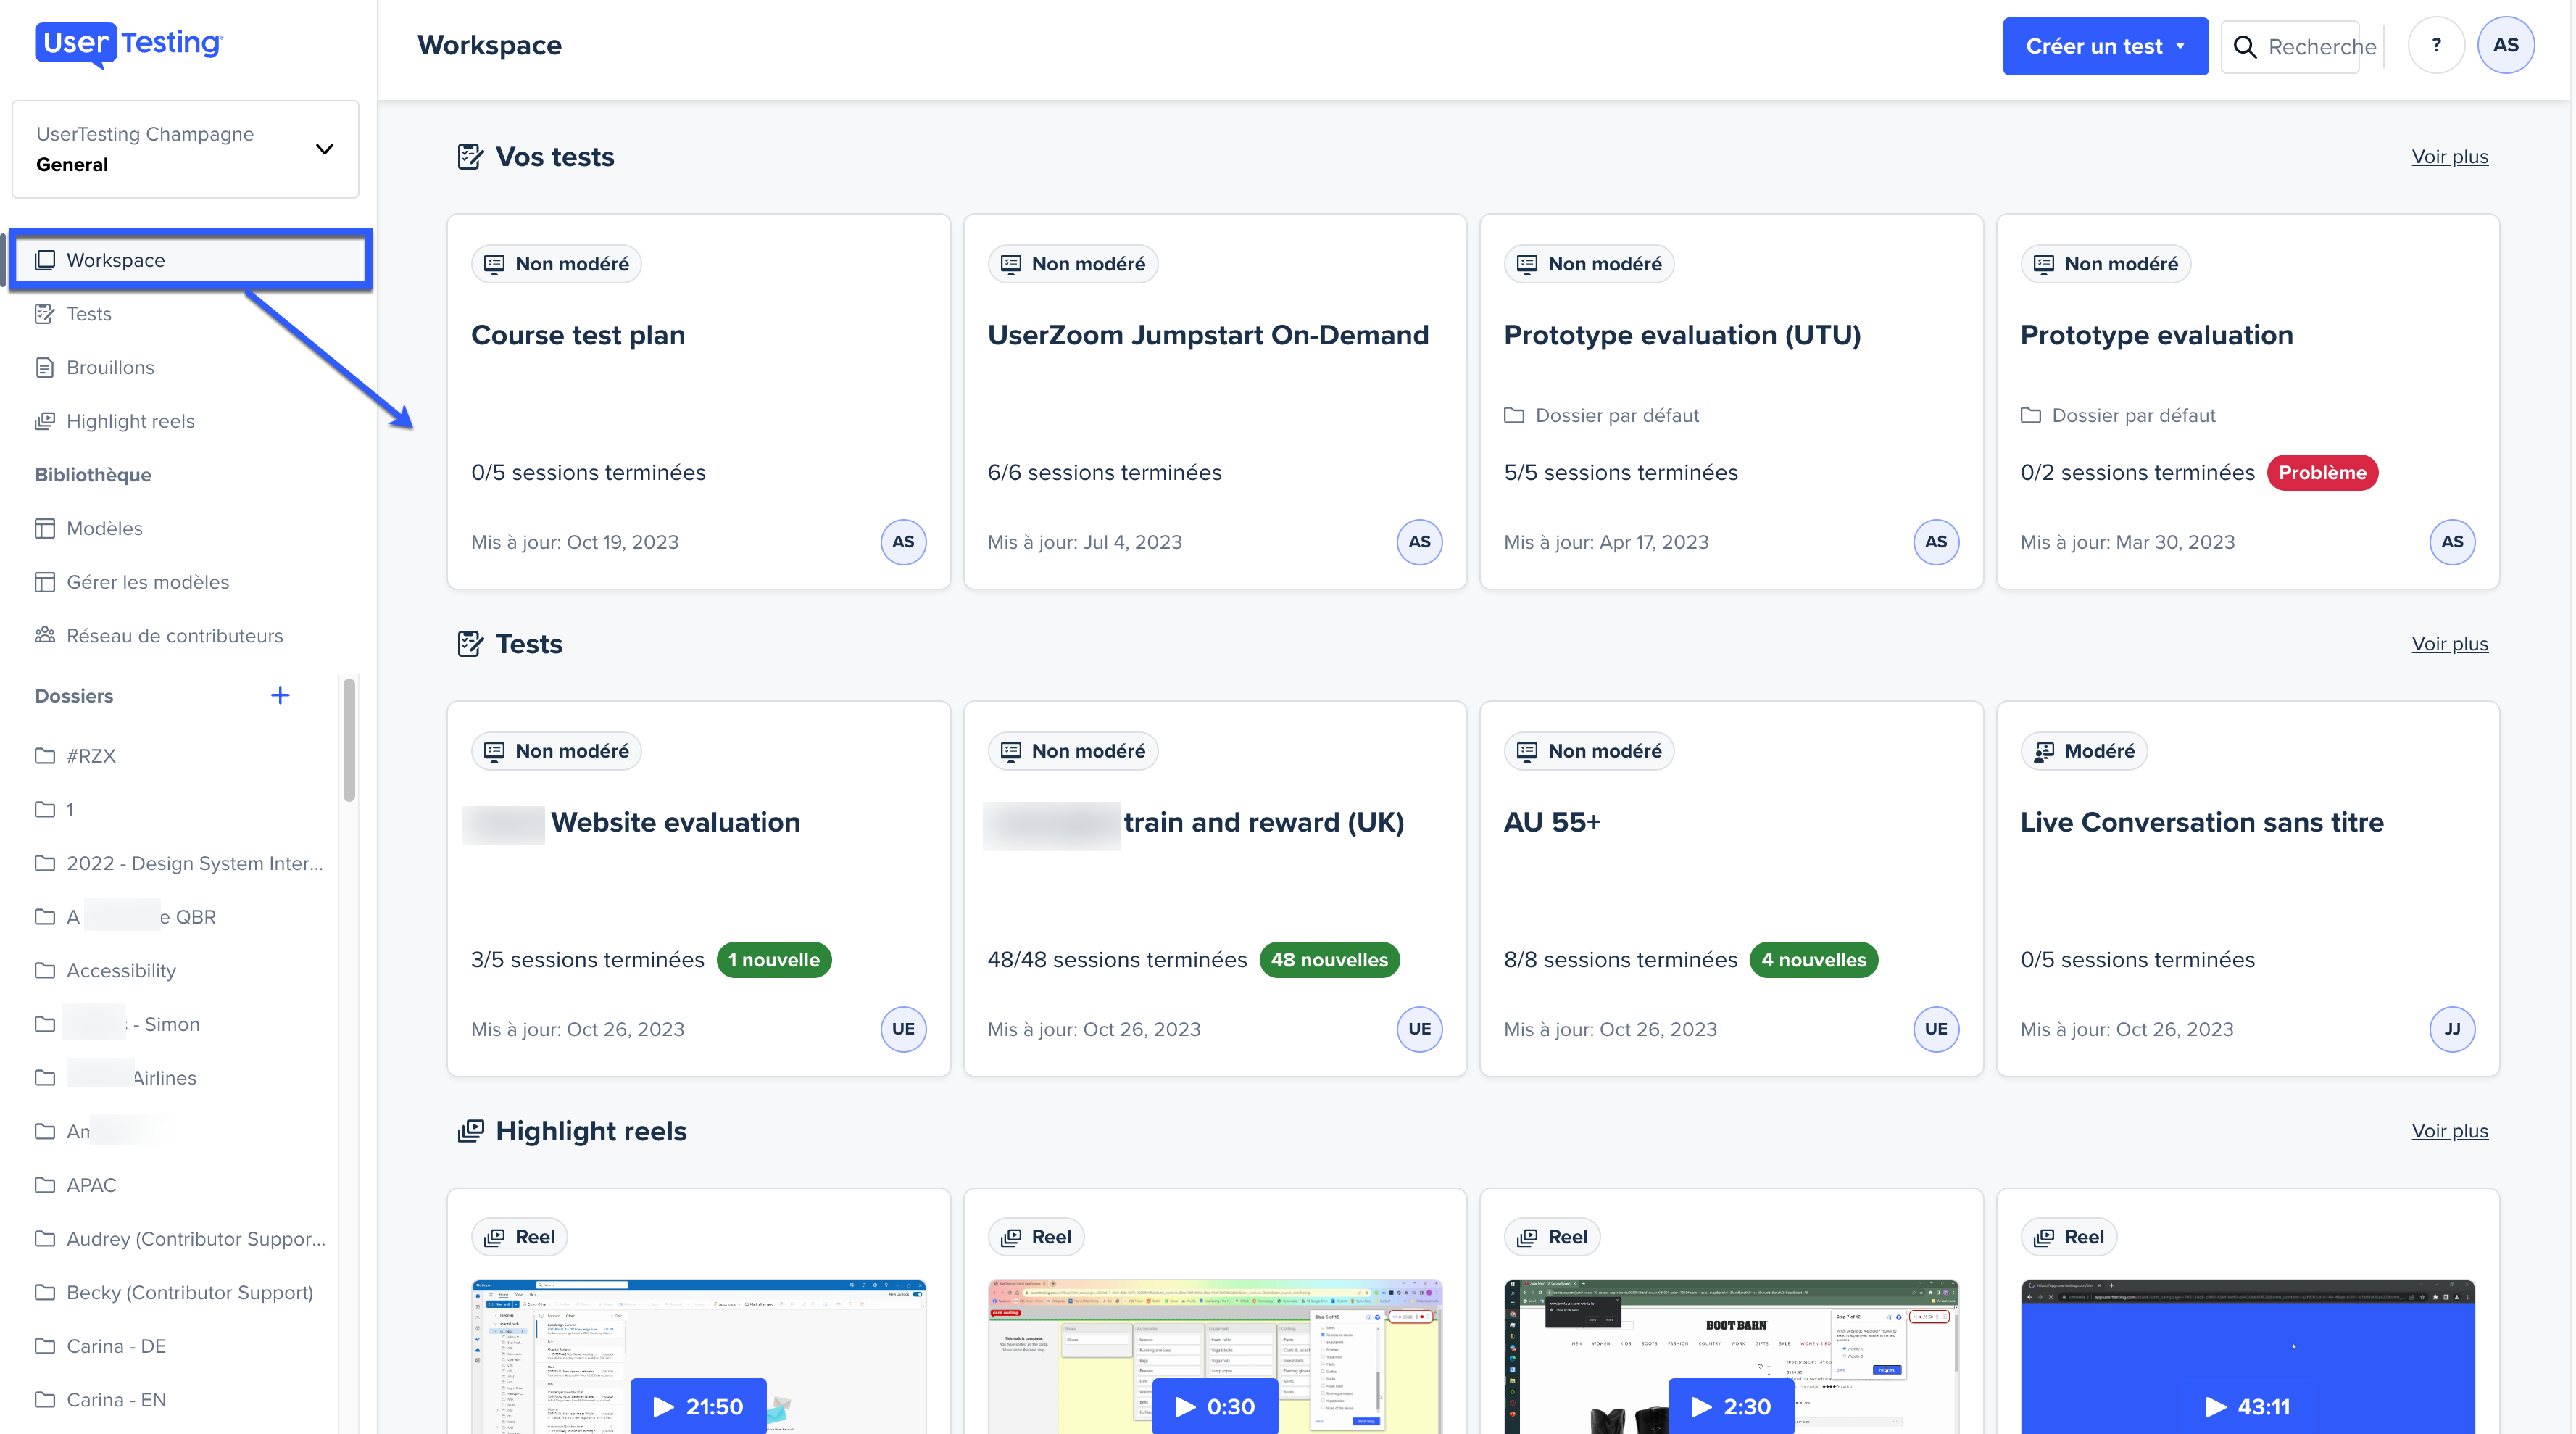Play the 21:50 highlight reel
Viewport: 2576px width, 1434px height.
click(x=698, y=1406)
